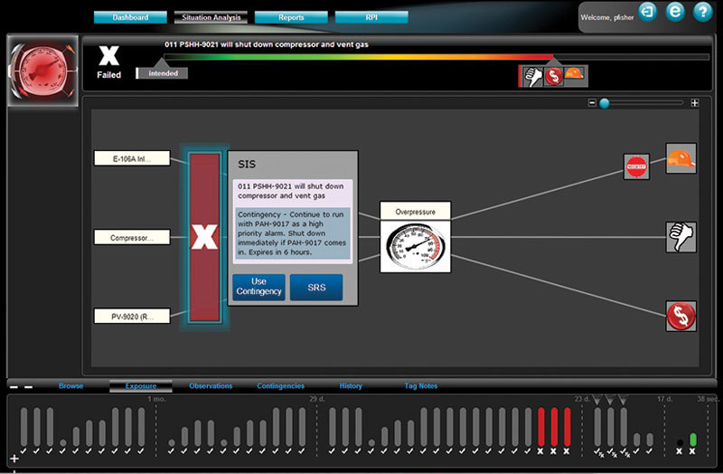Open the Contingencies tab in bottom panel
The height and width of the screenshot is (474, 723).
tap(280, 386)
